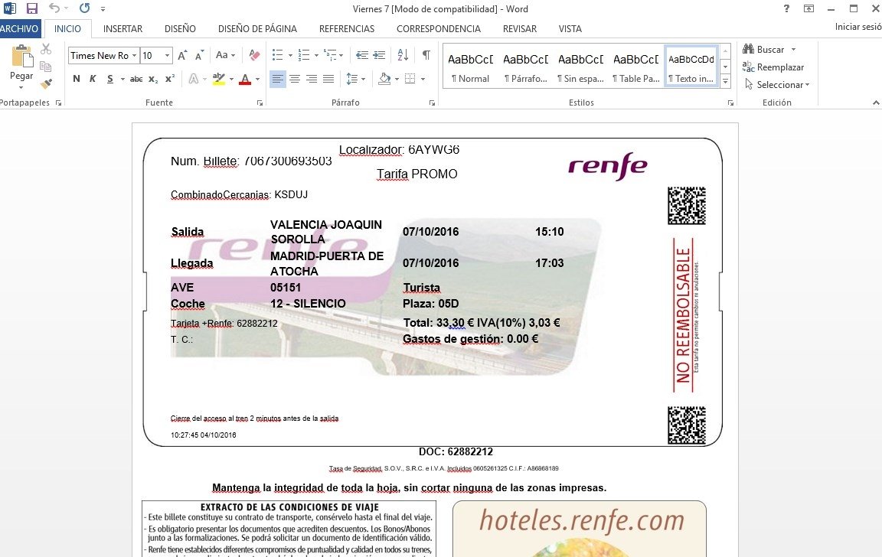
Task: Switch to the CORRESPONDENCIA tab
Action: pos(439,28)
